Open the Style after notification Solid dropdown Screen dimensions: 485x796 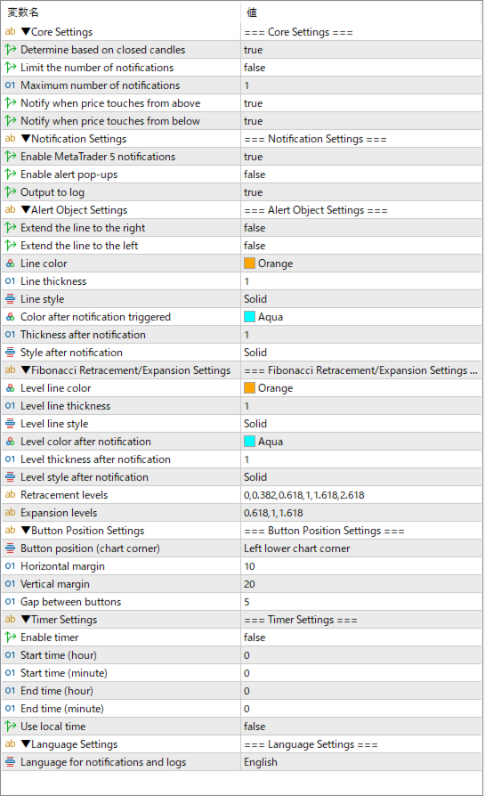360,353
